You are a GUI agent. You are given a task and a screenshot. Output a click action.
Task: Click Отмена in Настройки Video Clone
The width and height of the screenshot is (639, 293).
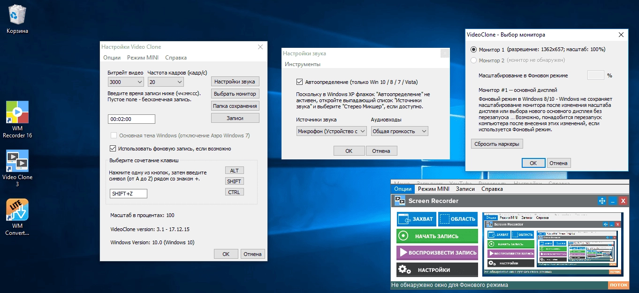click(x=252, y=254)
